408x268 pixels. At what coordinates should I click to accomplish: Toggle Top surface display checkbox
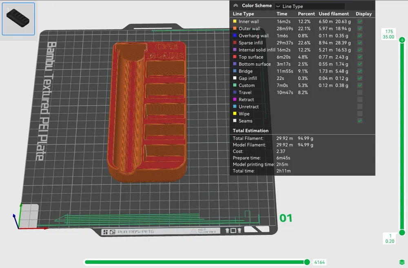(x=359, y=57)
